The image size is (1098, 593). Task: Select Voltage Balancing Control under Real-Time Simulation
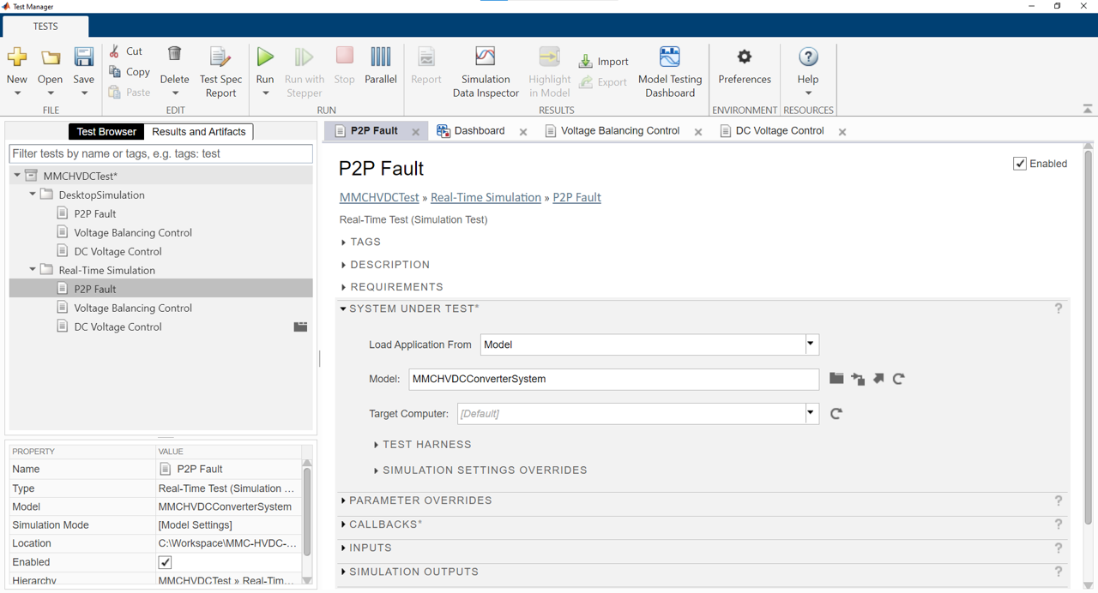(133, 308)
